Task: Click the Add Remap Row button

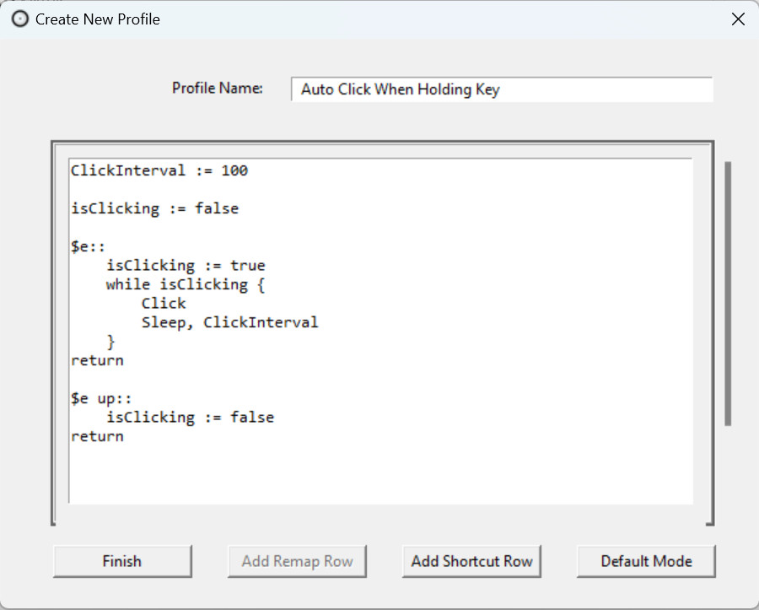Action: [297, 561]
